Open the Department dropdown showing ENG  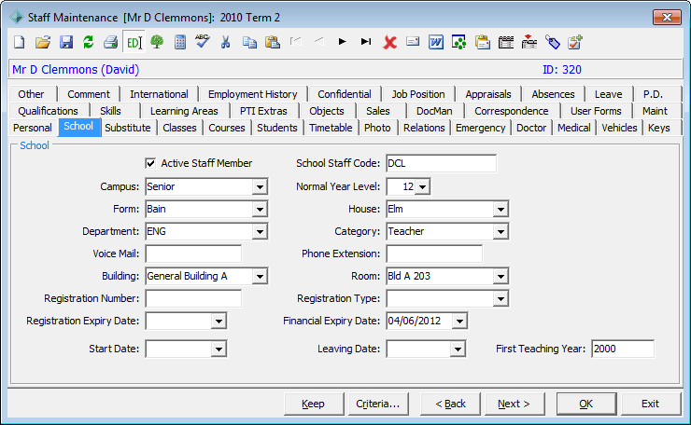click(260, 232)
